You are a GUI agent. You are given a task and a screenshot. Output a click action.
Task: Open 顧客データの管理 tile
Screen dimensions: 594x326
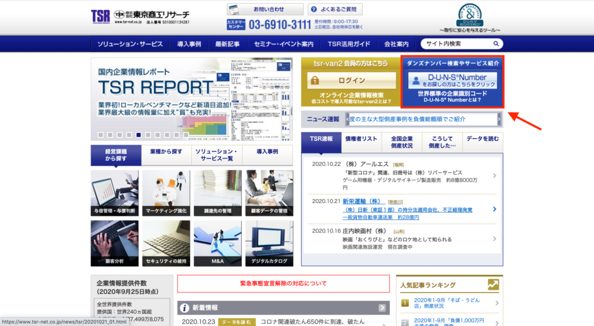click(x=269, y=193)
